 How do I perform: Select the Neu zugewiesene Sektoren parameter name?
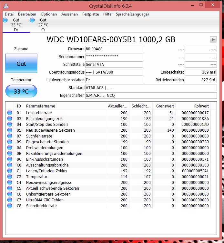point(50,130)
